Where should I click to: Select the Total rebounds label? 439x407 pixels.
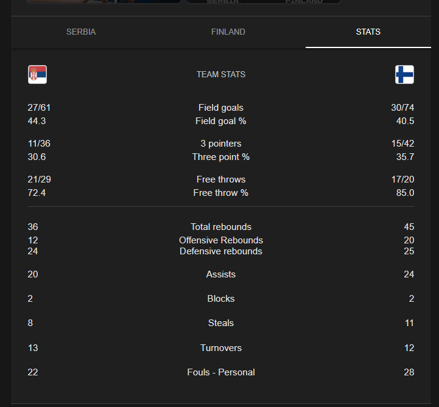(221, 226)
